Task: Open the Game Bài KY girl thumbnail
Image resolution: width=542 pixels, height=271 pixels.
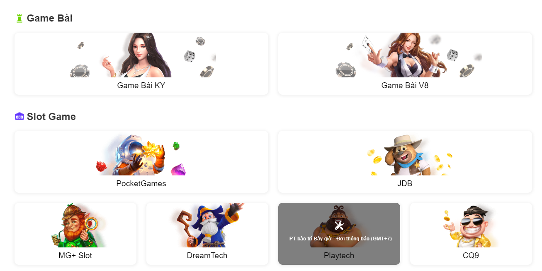Action: [x=141, y=55]
